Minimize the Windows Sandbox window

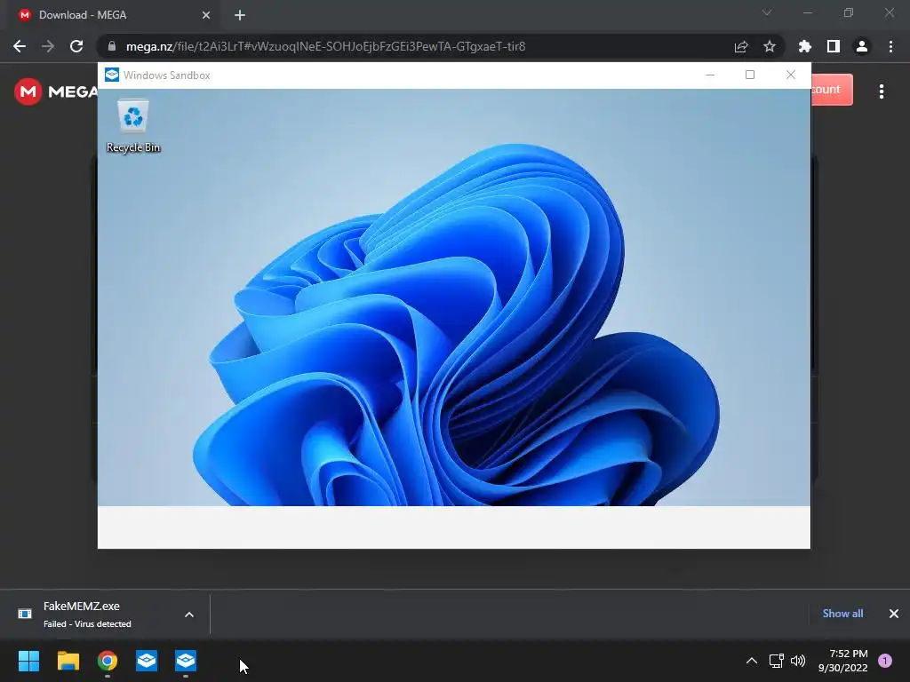(710, 75)
